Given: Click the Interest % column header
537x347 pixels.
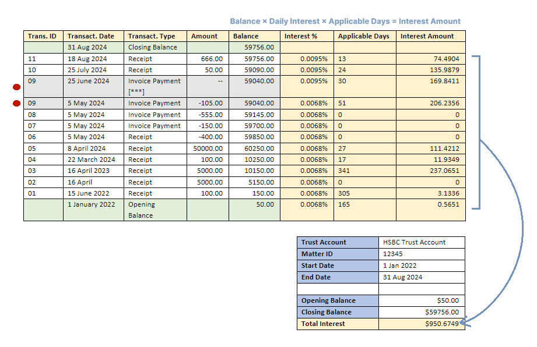Looking at the screenshot, I should pos(307,36).
